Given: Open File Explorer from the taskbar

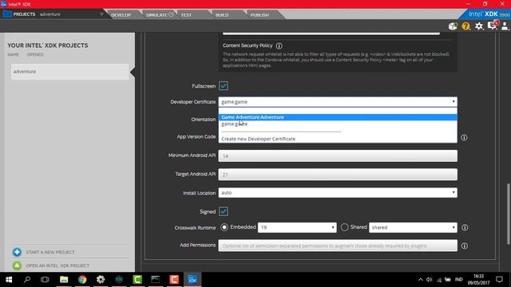Looking at the screenshot, I should tap(64, 280).
